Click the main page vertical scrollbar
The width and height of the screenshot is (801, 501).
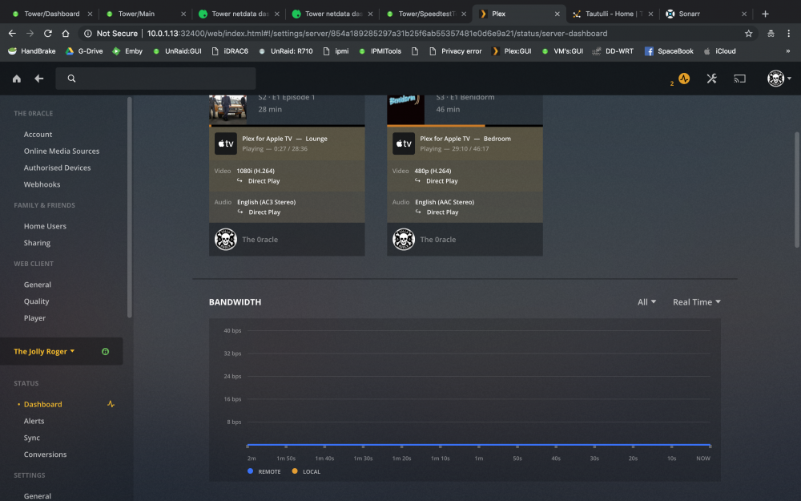pos(797,190)
